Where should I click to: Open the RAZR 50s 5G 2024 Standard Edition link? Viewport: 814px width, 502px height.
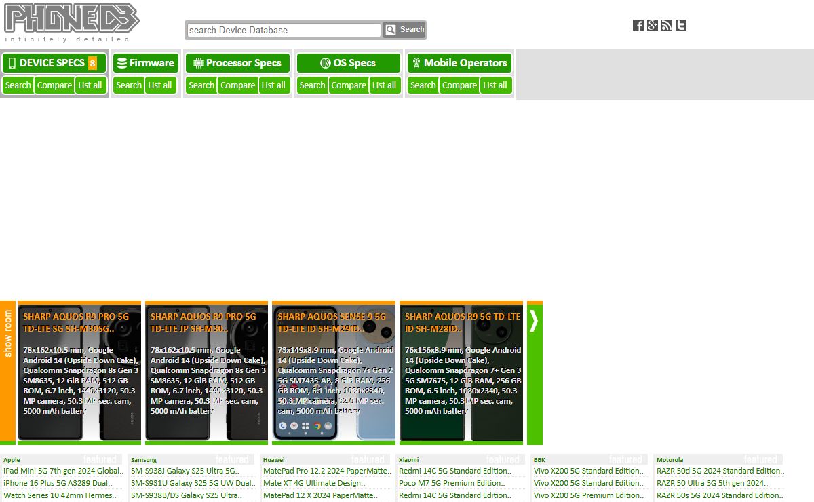tap(720, 495)
